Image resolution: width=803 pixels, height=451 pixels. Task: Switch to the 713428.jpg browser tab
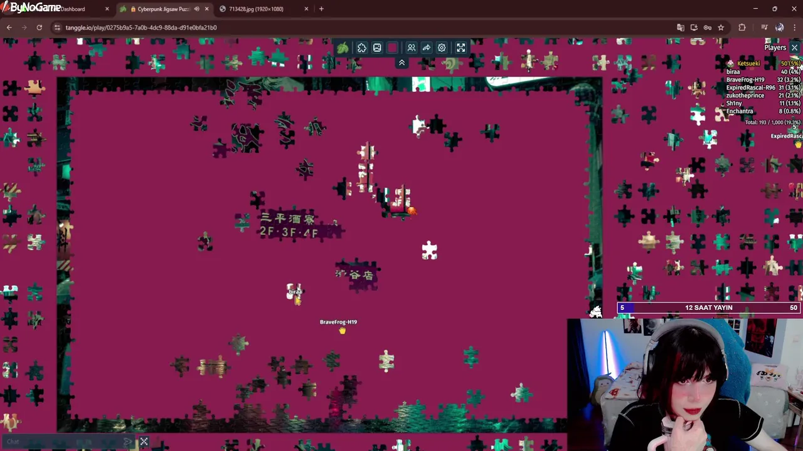point(256,9)
